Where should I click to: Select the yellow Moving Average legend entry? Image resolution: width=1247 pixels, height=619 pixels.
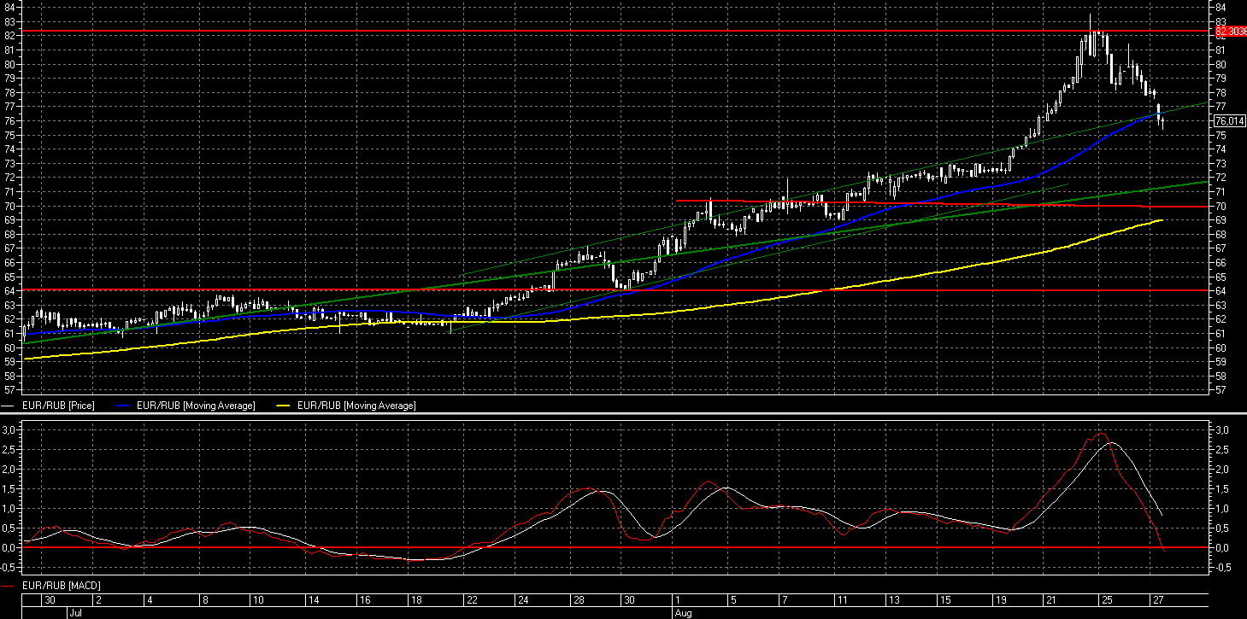pos(356,406)
